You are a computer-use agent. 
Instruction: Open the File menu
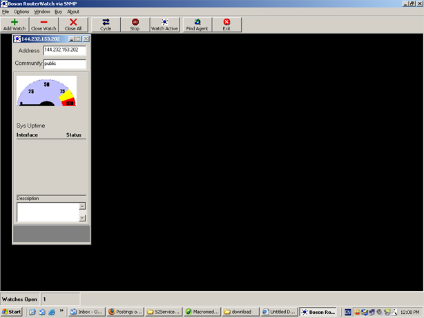point(6,12)
